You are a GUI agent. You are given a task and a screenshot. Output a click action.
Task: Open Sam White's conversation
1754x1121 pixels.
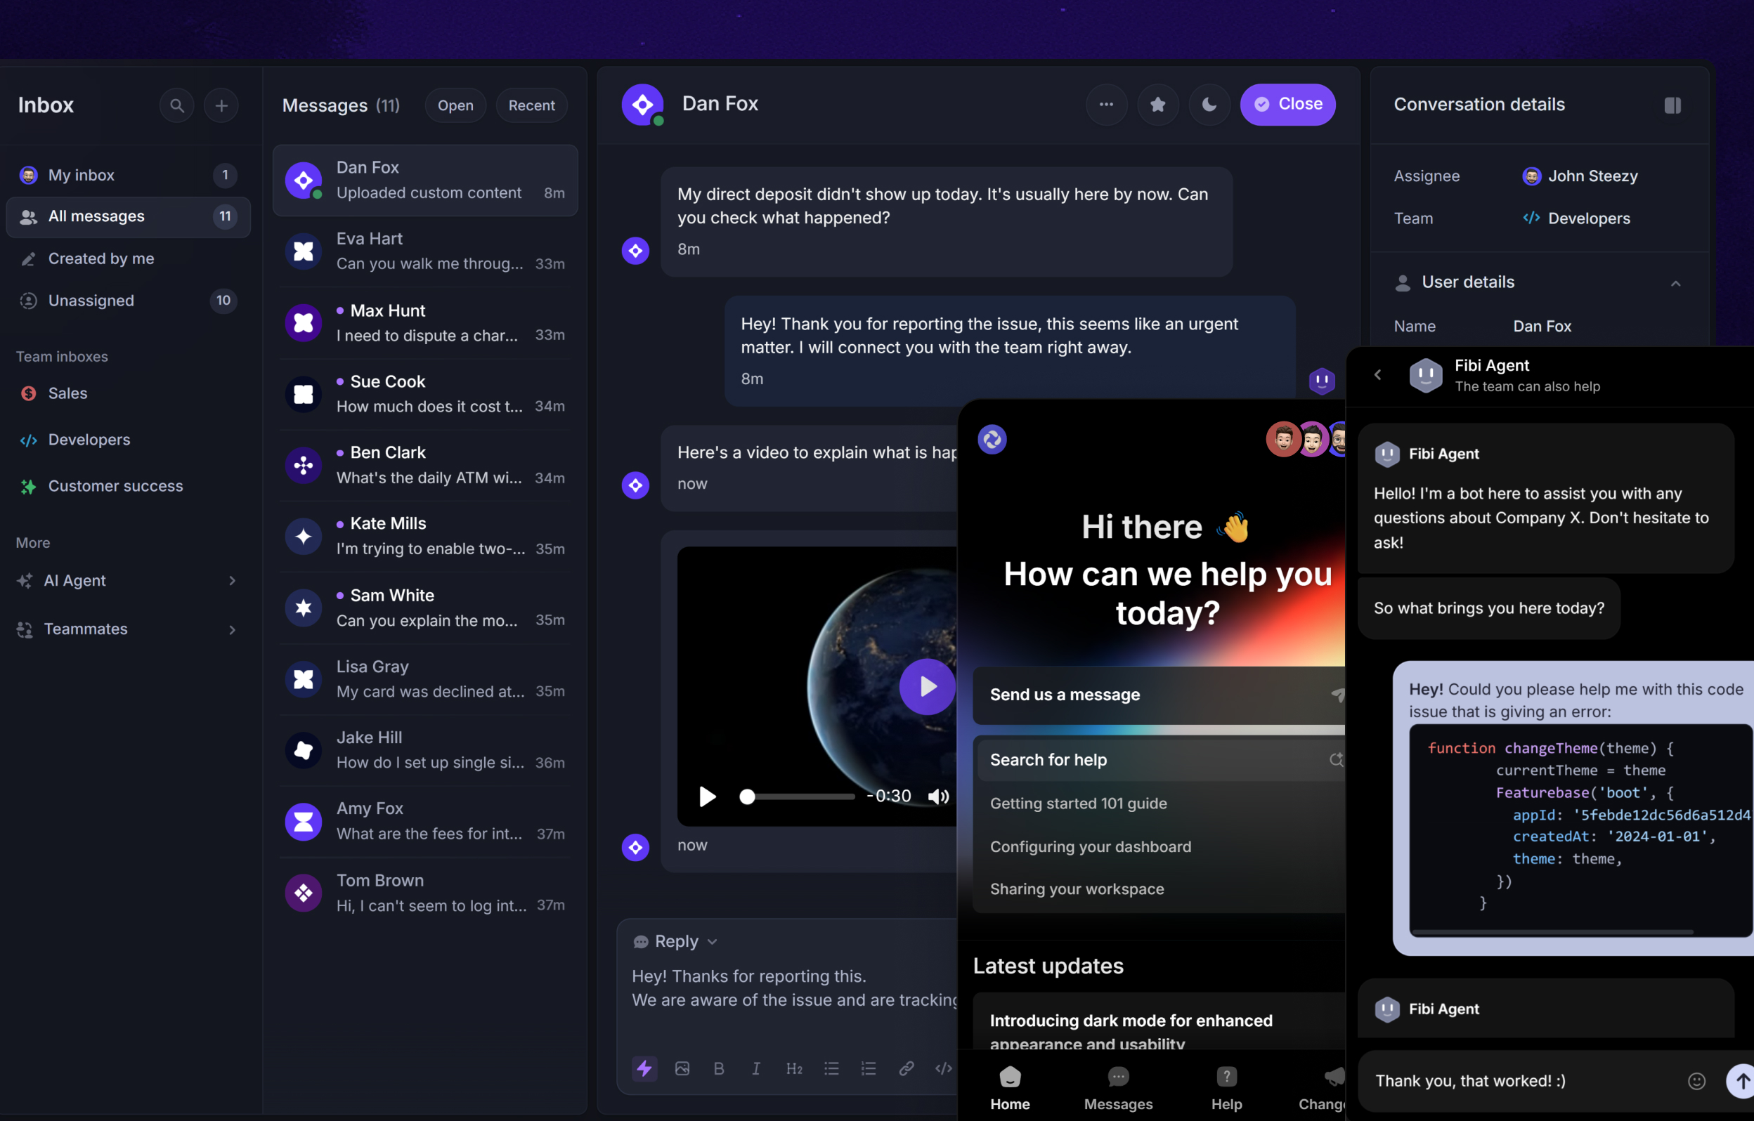click(425, 608)
